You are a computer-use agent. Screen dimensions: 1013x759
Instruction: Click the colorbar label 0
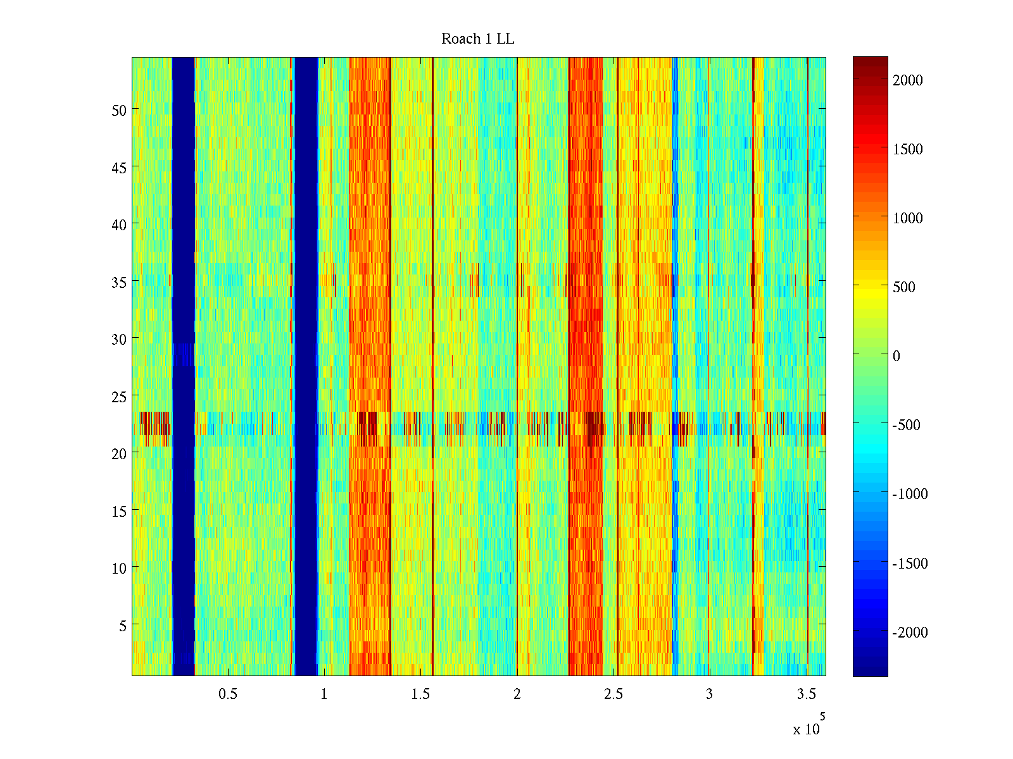tap(896, 356)
